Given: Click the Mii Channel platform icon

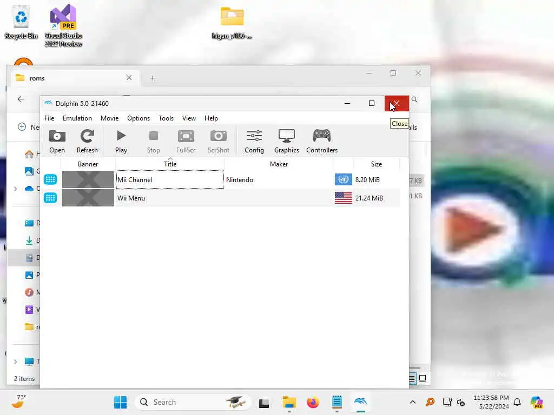Looking at the screenshot, I should [x=50, y=179].
